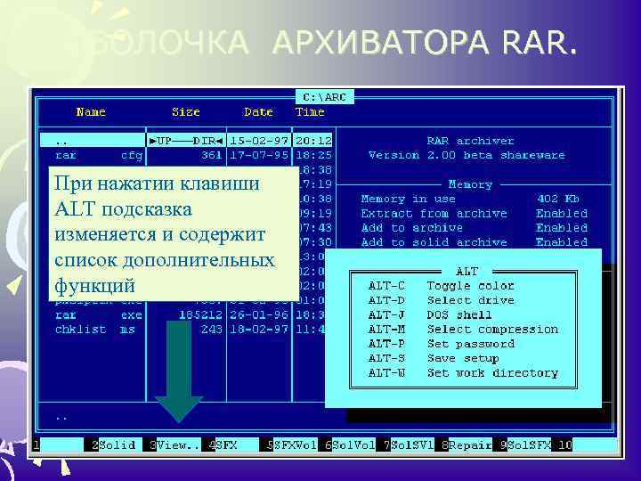Click the 'Date' column header

(258, 111)
